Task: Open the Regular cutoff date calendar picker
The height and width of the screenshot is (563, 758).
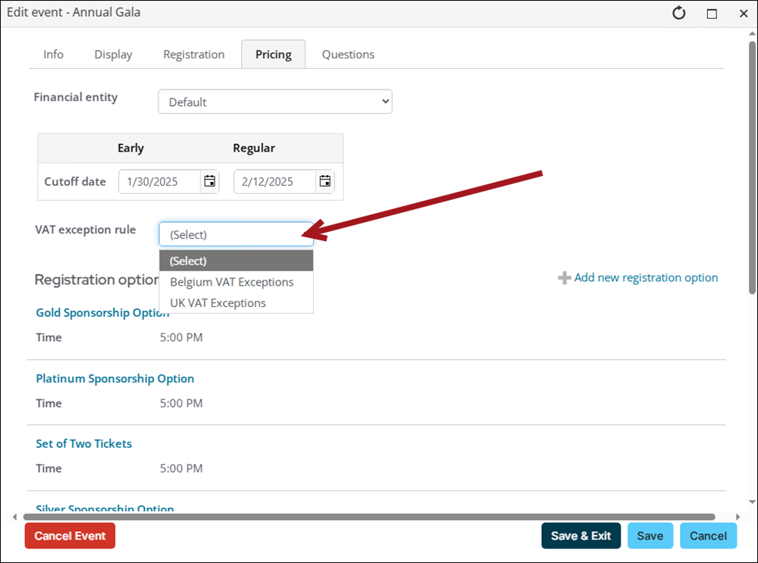Action: click(x=324, y=181)
